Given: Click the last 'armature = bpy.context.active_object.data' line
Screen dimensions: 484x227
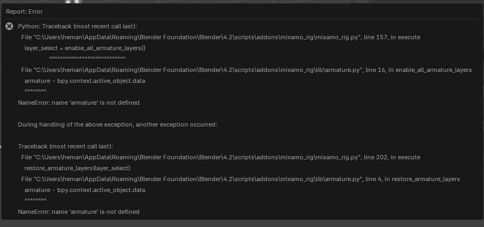Looking at the screenshot, I should [x=85, y=190].
